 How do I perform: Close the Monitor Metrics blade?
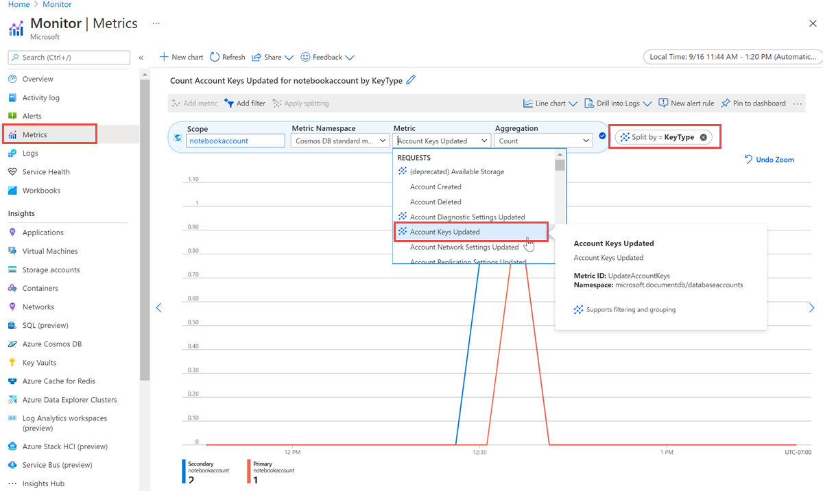813,23
